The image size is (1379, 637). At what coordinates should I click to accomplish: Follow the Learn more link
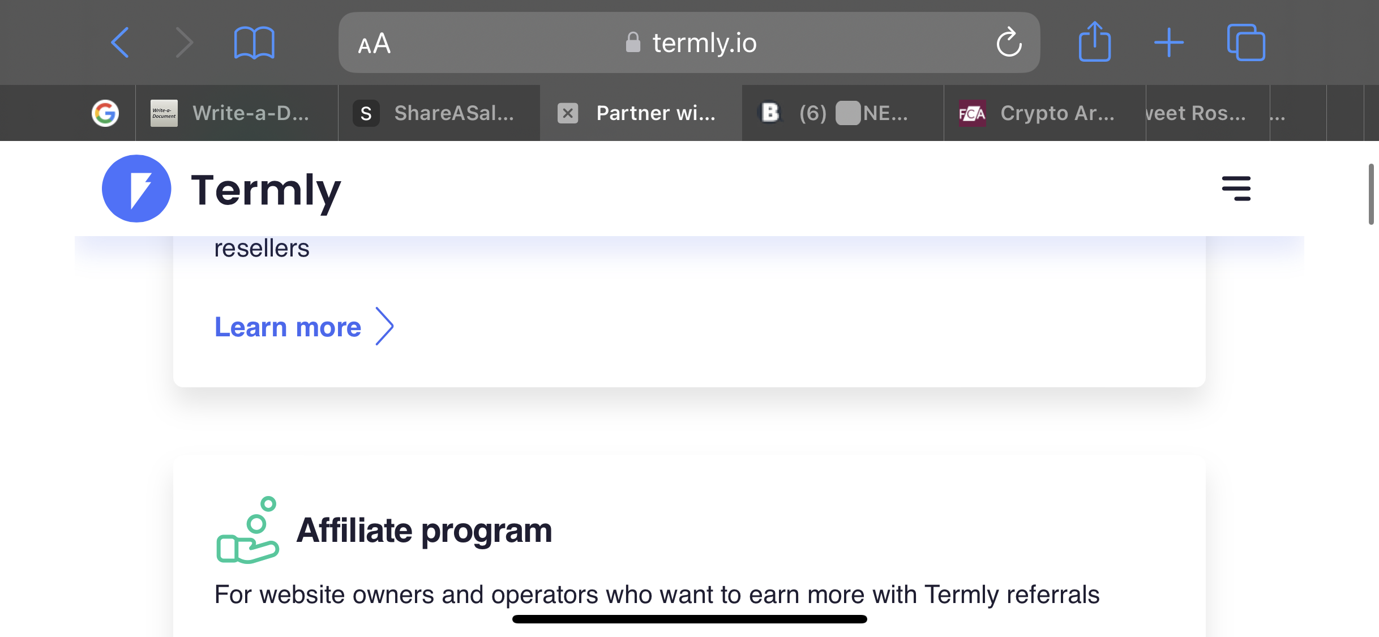click(x=288, y=327)
